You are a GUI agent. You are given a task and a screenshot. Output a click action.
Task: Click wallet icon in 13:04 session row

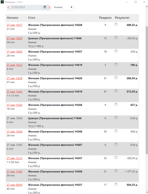[116, 131]
